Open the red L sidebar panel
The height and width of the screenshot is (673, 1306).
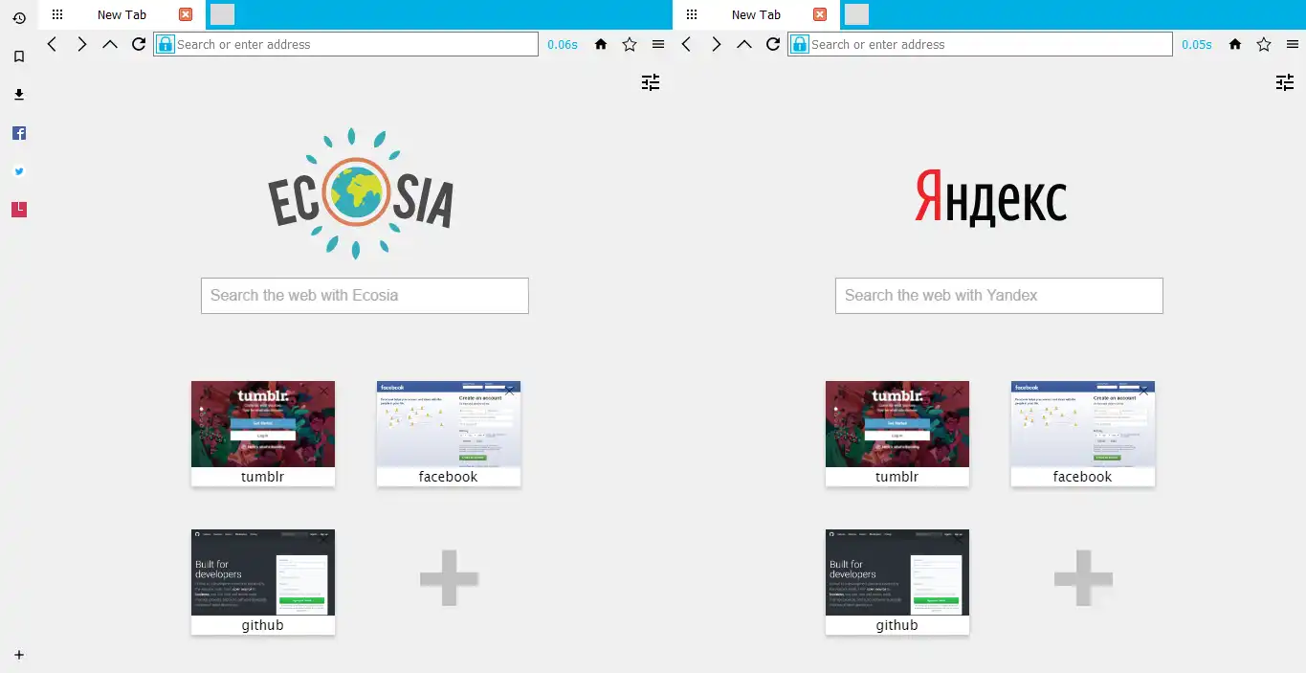click(x=19, y=209)
